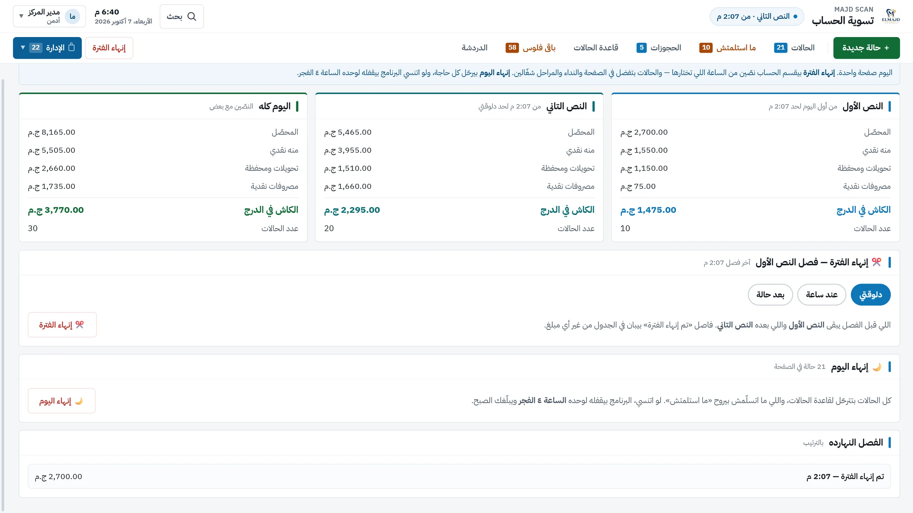Viewport: 913px width, 513px height.
Task: Open the الحجوزات tab
Action: pos(659,48)
